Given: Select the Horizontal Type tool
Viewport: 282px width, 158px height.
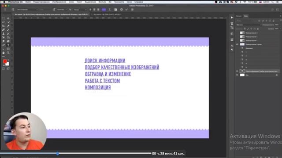Looking at the screenshot, I should coord(8,45).
